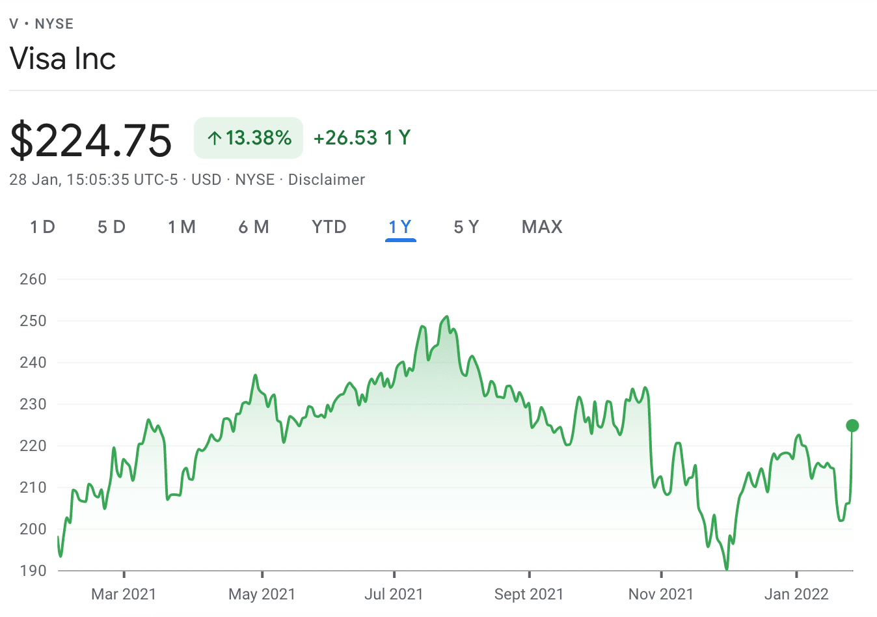The image size is (877, 617).
Task: Click the +26.53 1 Y change text
Action: click(x=362, y=138)
